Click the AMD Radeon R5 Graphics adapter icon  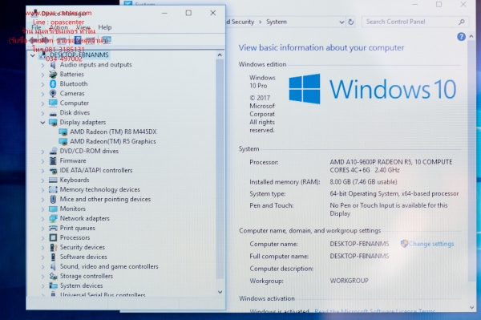tap(63, 141)
